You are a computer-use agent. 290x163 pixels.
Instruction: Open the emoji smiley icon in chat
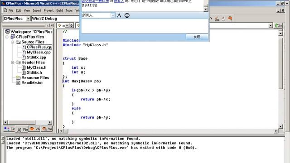click(x=127, y=15)
